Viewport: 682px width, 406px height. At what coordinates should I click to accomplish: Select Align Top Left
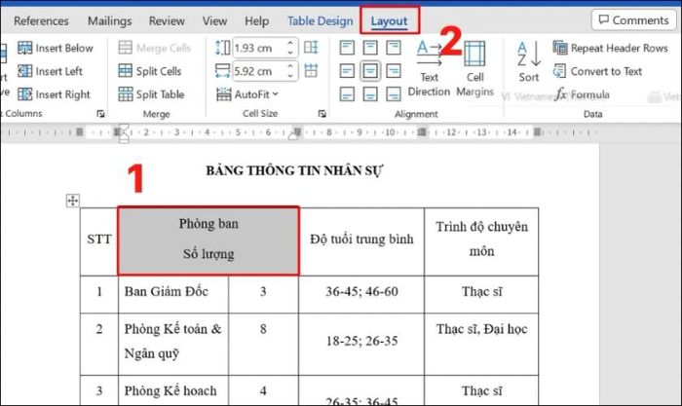[x=347, y=48]
